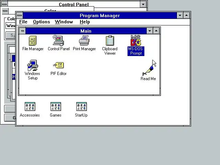Click the Program Manager title bar
Viewport: 220px width, 165px height.
[x=100, y=15]
